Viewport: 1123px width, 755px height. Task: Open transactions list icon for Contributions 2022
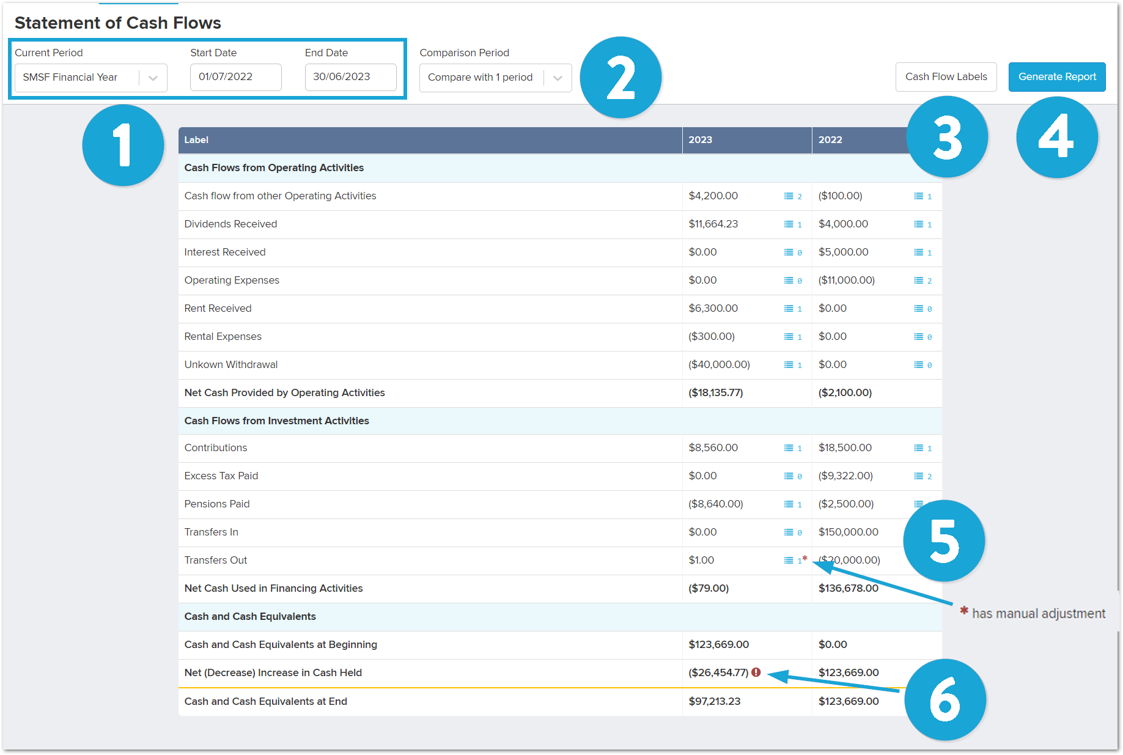(x=918, y=448)
